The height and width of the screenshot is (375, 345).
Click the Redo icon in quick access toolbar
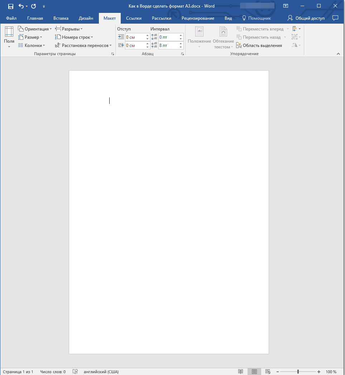pyautogui.click(x=34, y=6)
